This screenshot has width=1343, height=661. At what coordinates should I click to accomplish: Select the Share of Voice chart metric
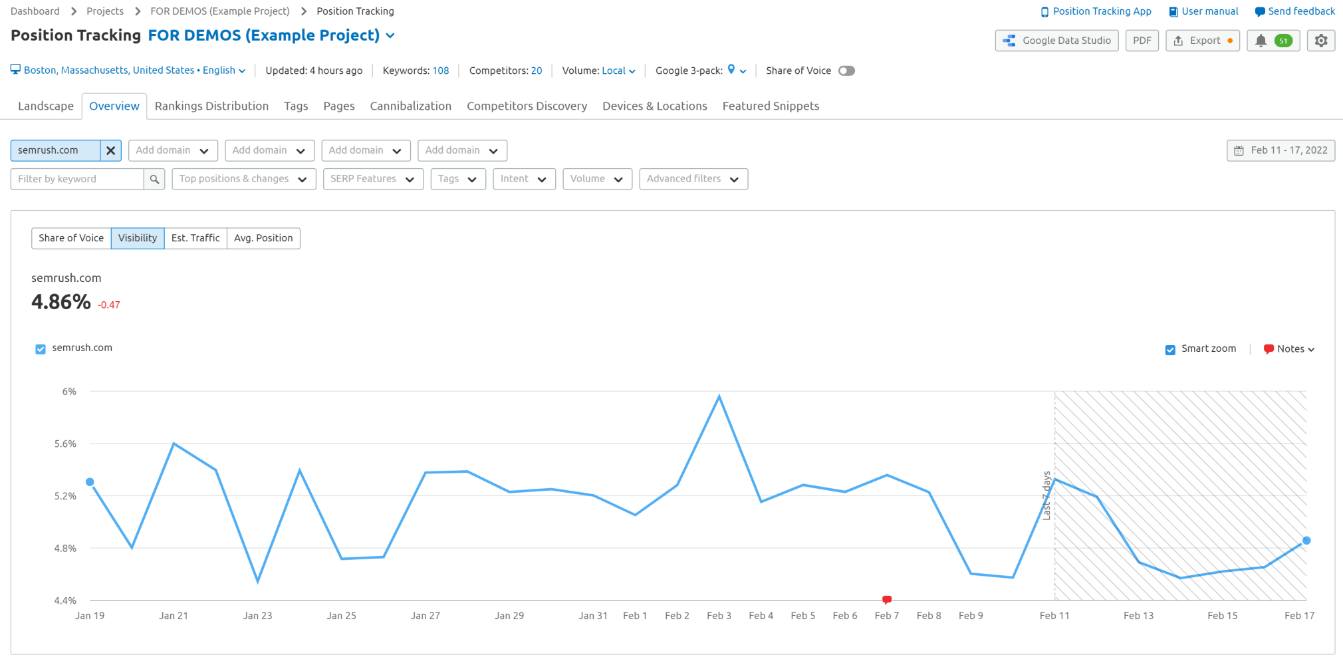(x=71, y=238)
